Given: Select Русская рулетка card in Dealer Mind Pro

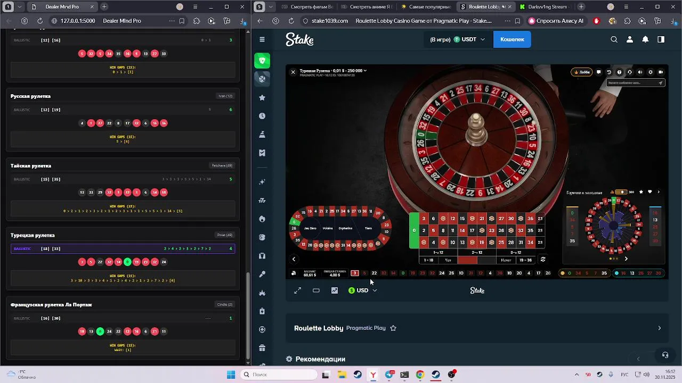Looking at the screenshot, I should coord(123,119).
